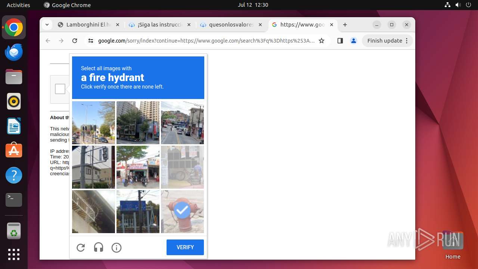Close the ¡Siga las instrucciones tab
Screen dimensions: 478x269
(x=189, y=25)
